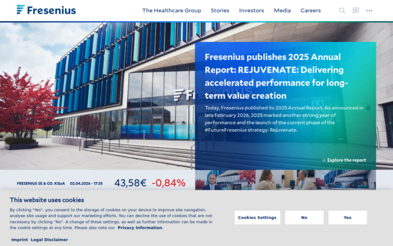
Task: Follow the Privacy Information link
Action: tap(140, 228)
